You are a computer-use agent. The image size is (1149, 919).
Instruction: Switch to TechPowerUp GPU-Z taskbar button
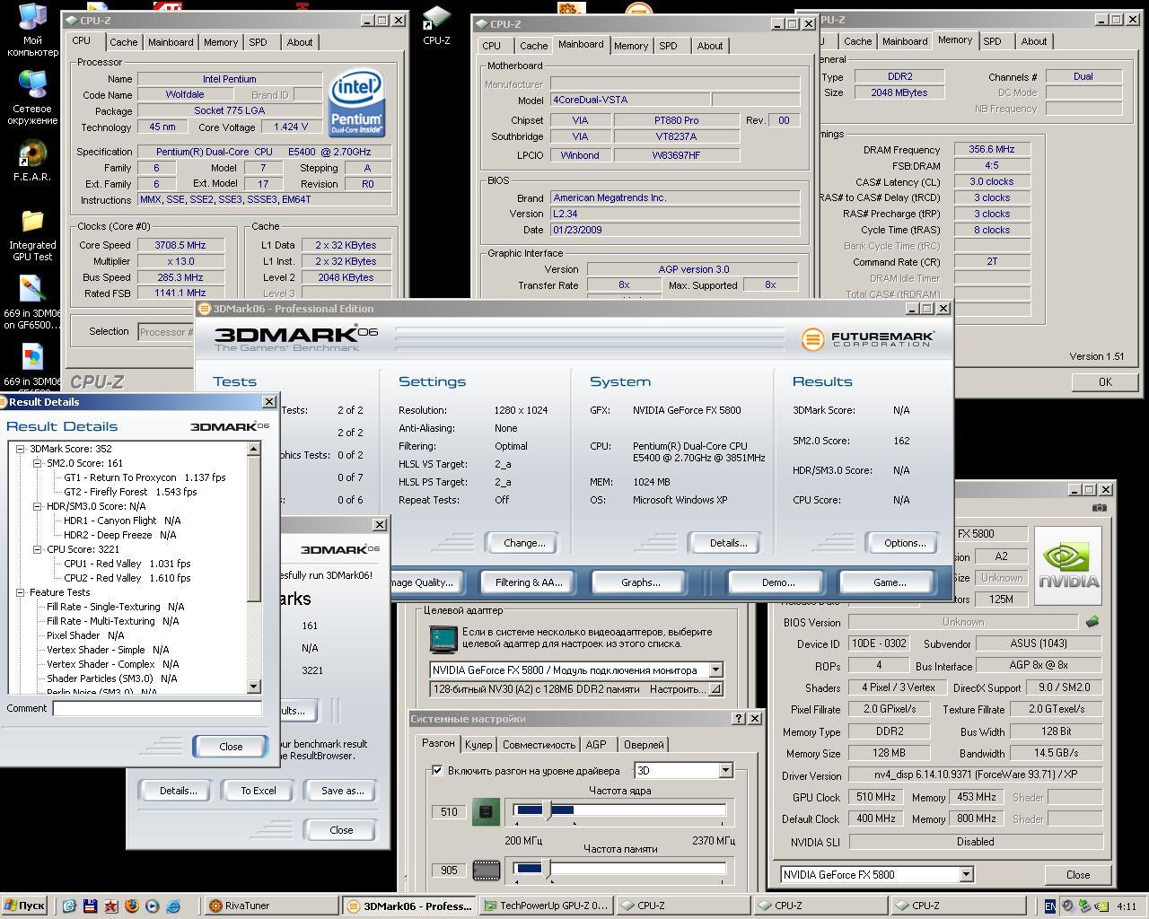(546, 906)
